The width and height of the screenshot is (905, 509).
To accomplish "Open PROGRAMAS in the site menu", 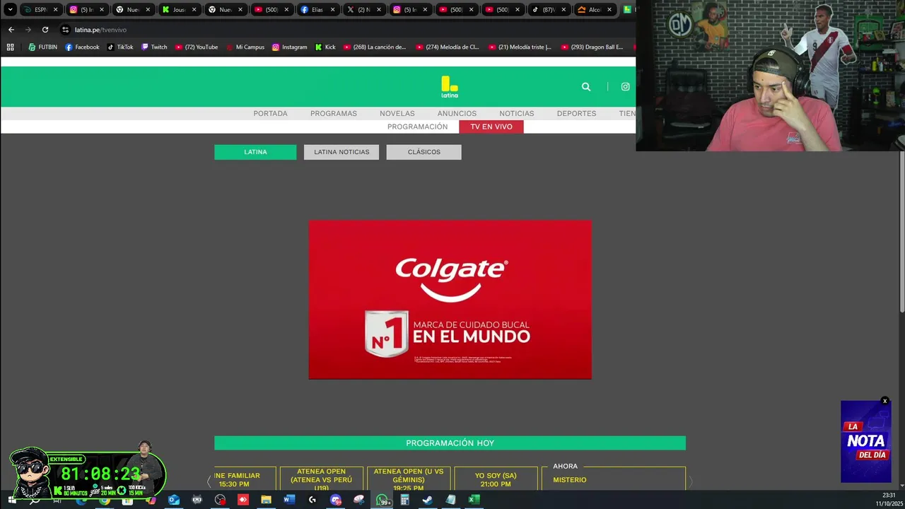I will (334, 113).
